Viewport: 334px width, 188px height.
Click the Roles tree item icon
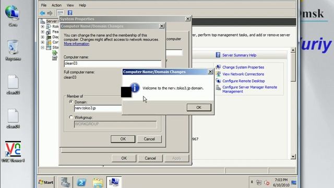click(x=49, y=27)
